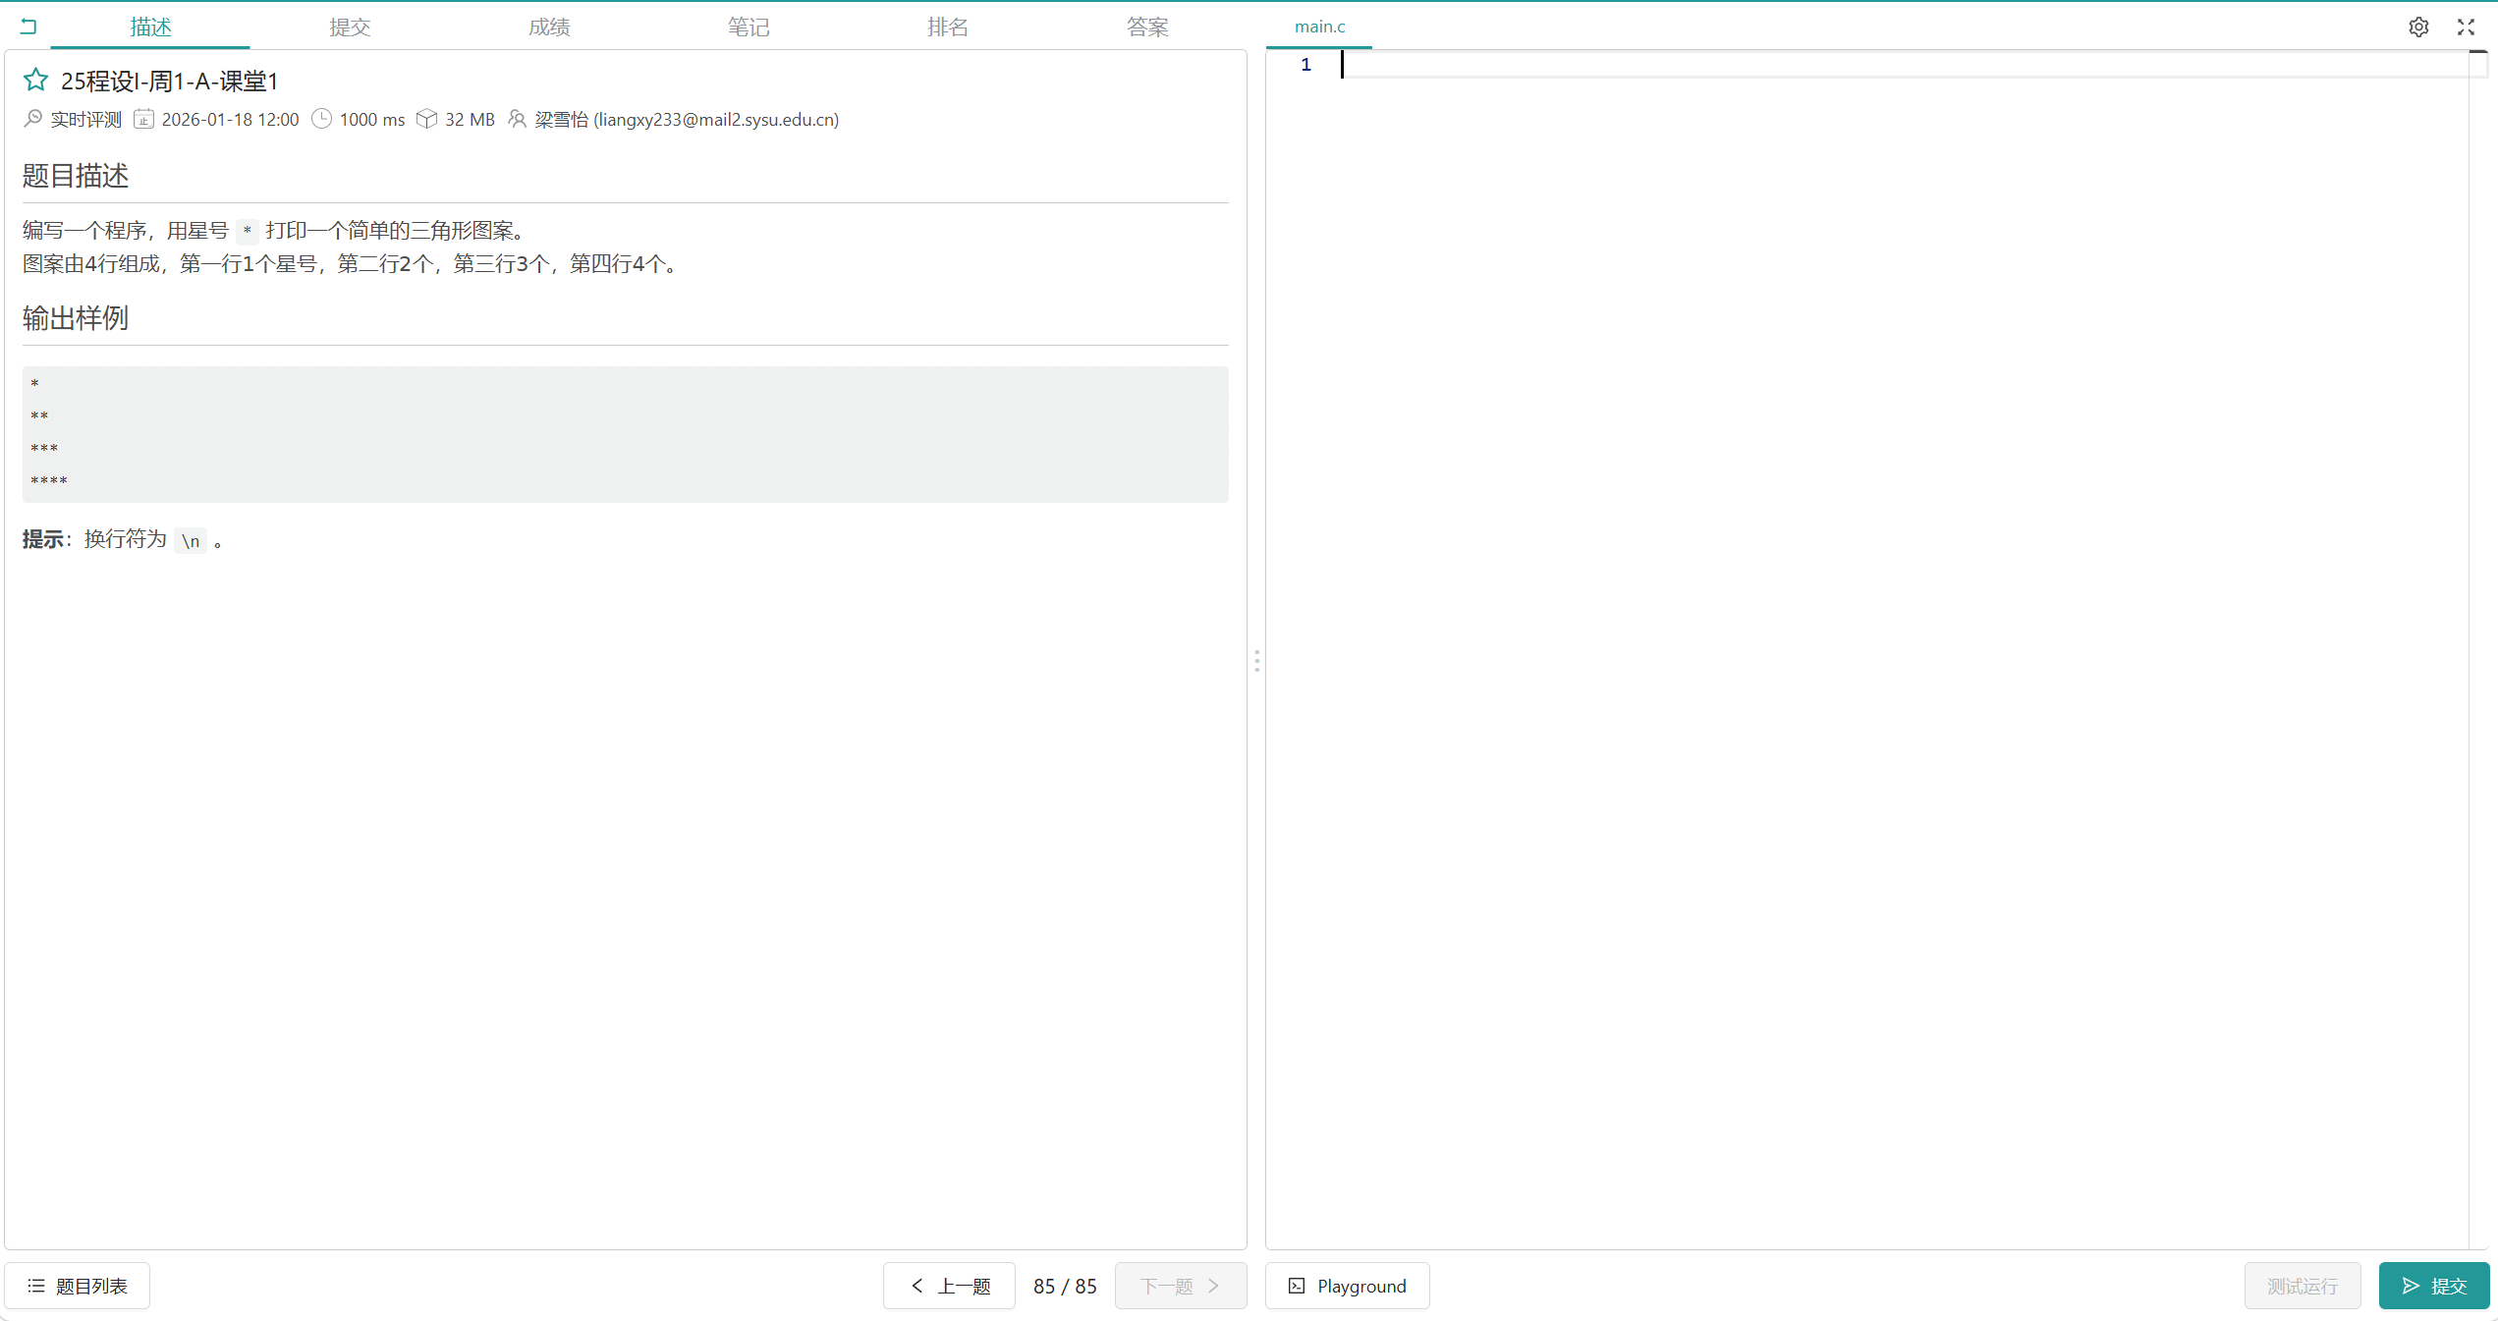Image resolution: width=2498 pixels, height=1321 pixels.
Task: Go to previous problem 上一题
Action: tap(950, 1286)
